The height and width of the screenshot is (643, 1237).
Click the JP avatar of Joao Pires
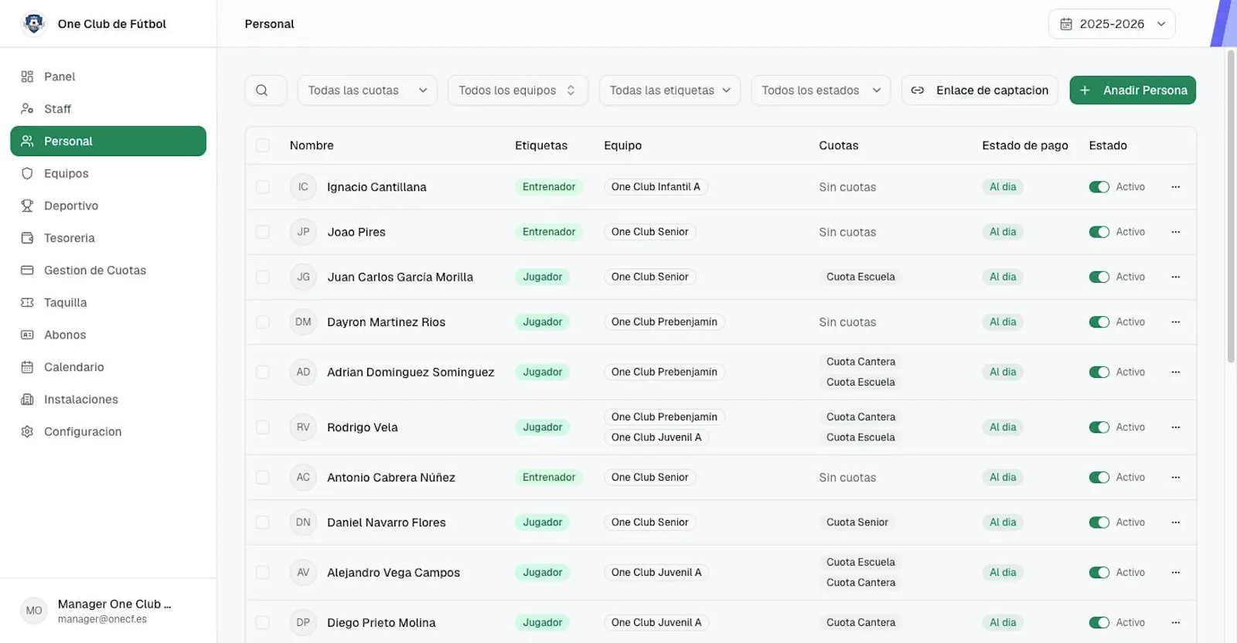click(303, 232)
